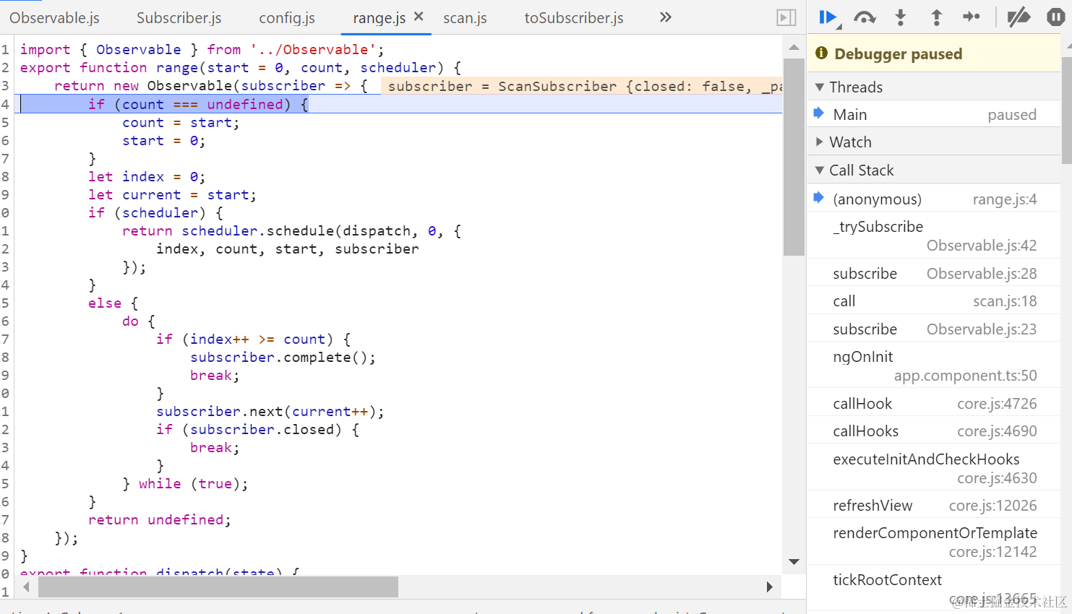
Task: Select subscribe Observable.js:23 frame
Action: tap(934, 329)
